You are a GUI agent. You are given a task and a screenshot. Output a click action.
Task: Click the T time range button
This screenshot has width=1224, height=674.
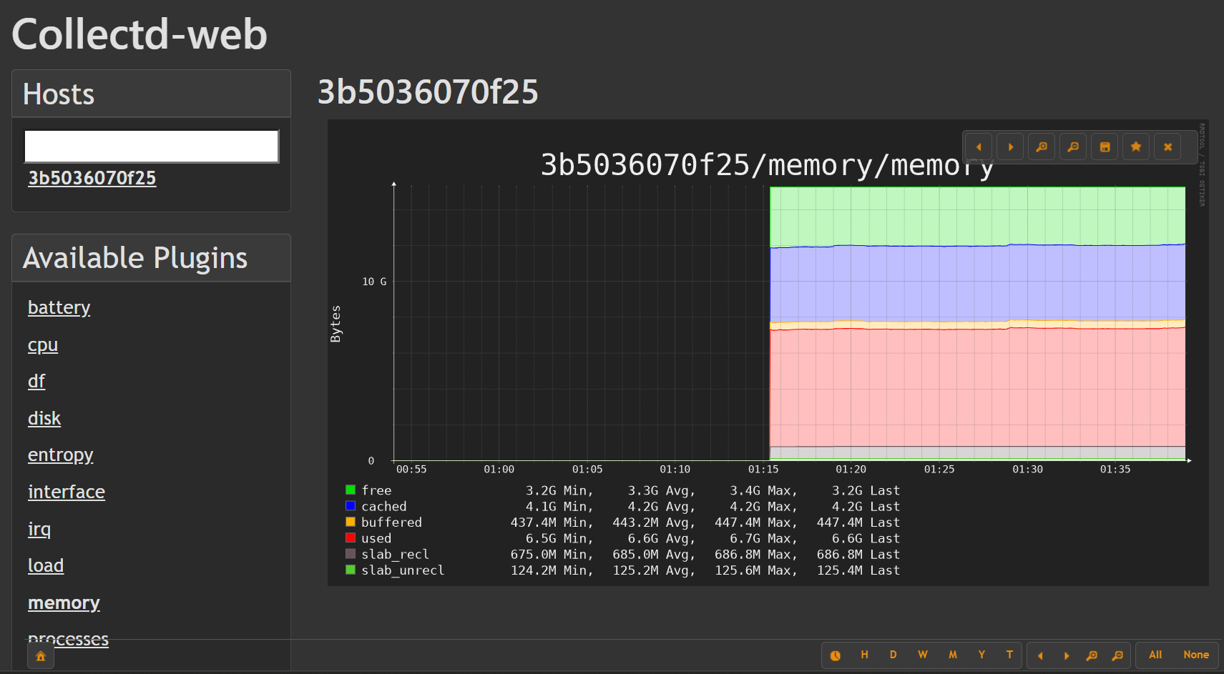point(1009,655)
